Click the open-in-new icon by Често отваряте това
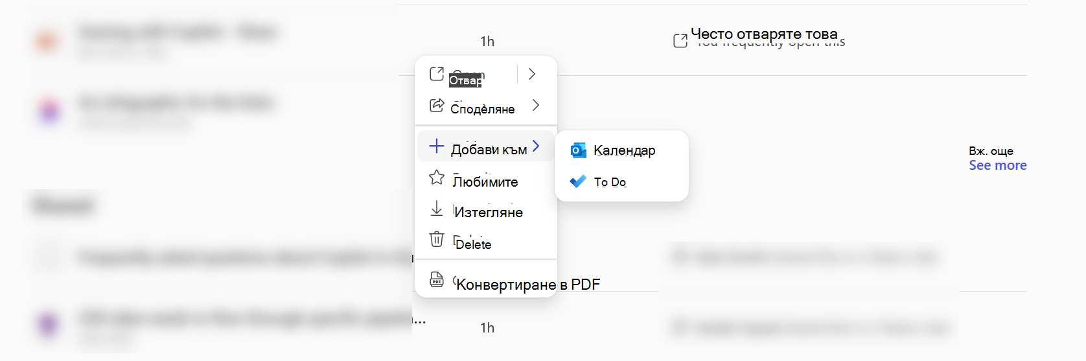 point(680,41)
